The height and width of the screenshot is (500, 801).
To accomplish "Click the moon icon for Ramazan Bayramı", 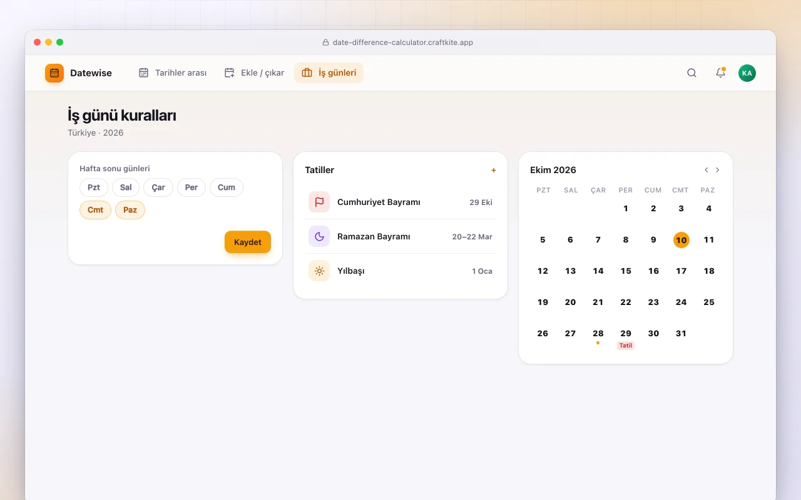I will (319, 236).
